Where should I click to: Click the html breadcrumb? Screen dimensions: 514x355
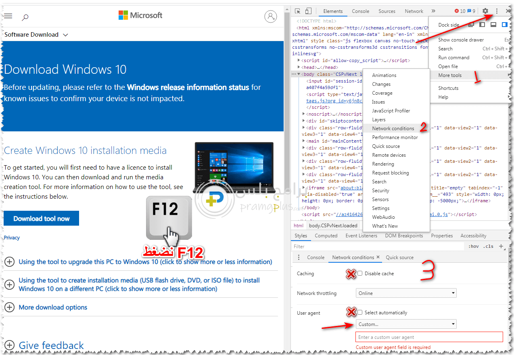(x=299, y=226)
